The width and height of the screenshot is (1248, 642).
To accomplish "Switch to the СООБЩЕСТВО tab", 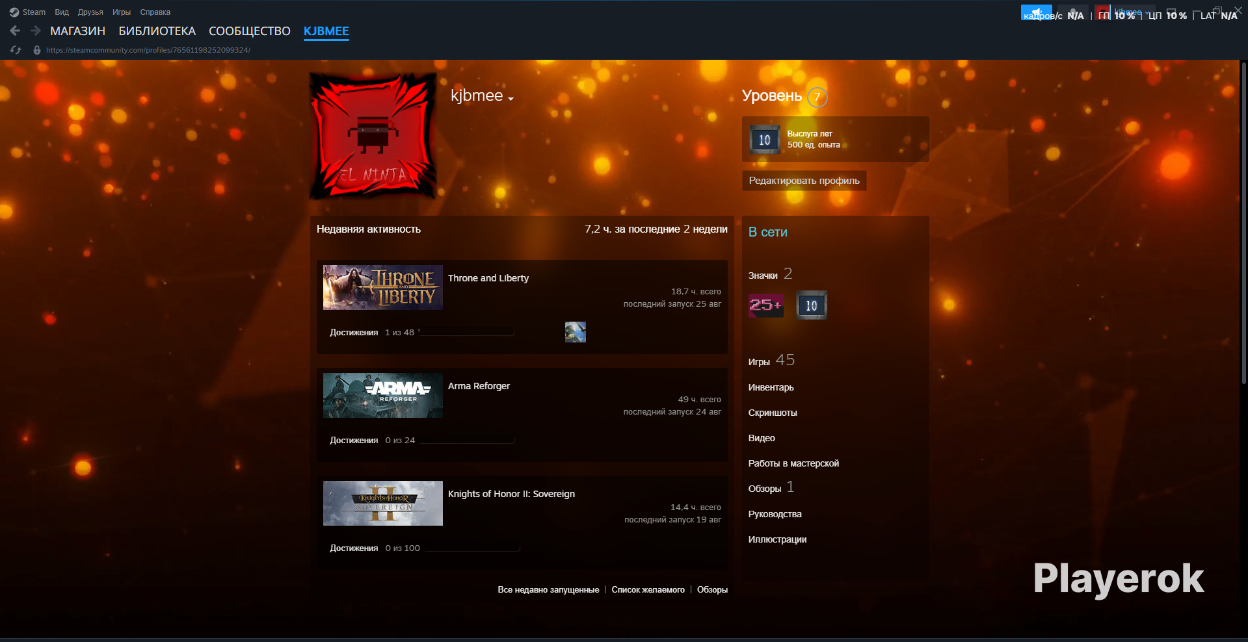I will [x=250, y=31].
